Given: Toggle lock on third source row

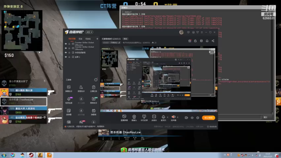Looking at the screenshot, I should click(69, 52).
